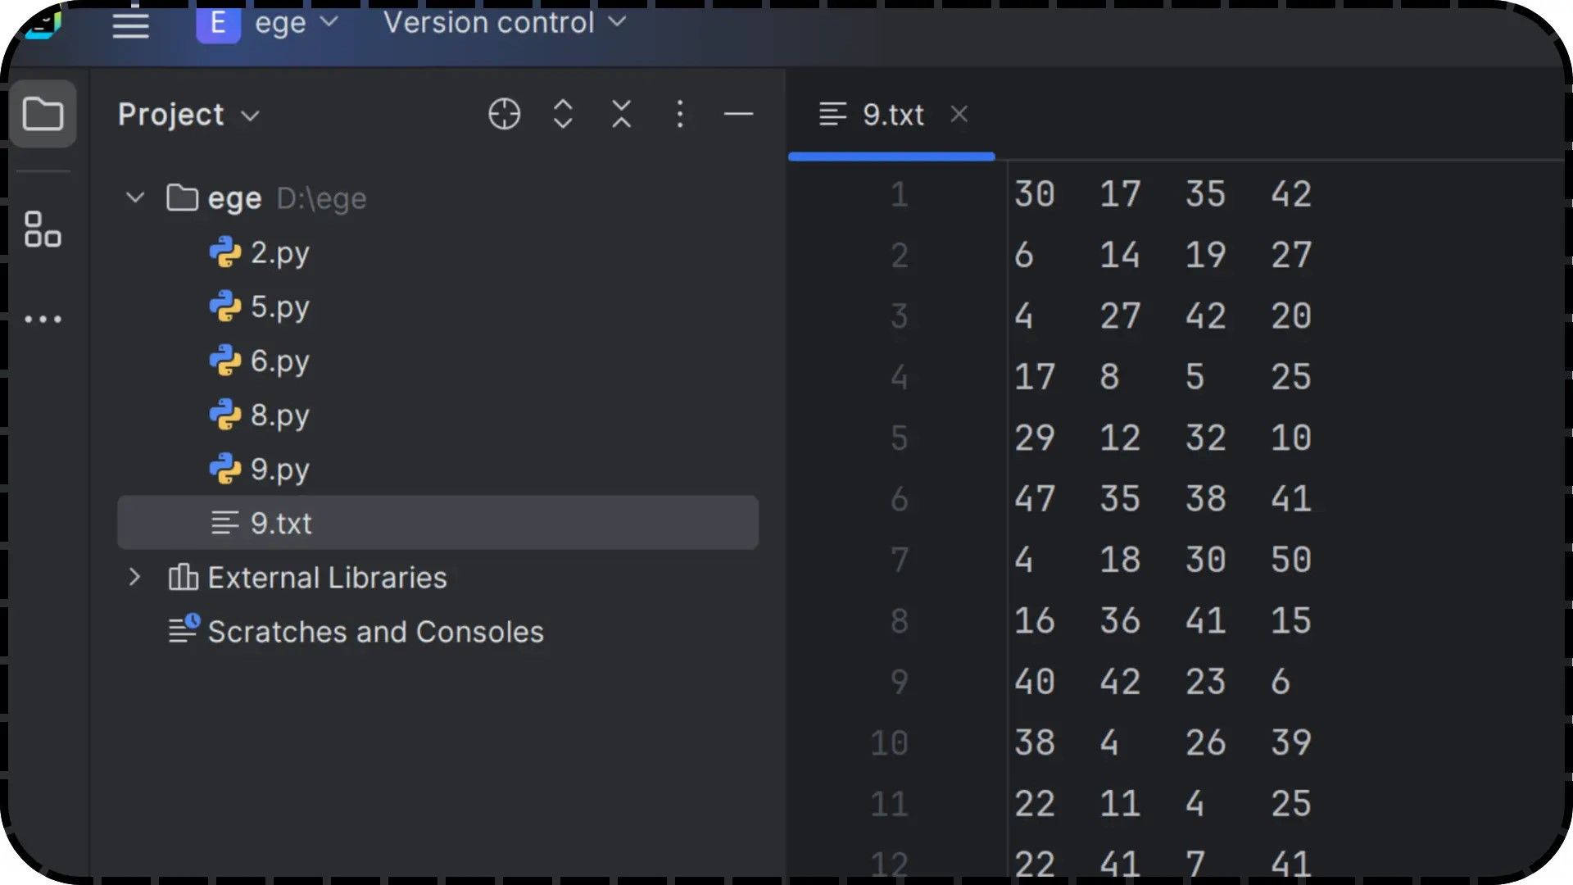Viewport: 1573px width, 885px height.
Task: Open Project panel options kebab menu
Action: pyautogui.click(x=680, y=114)
